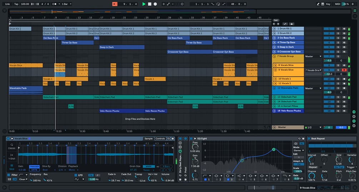Screen dimensions: 359x192
Task: Launch the 3 Oxi Bass Rack track play icon
Action: click(274, 38)
